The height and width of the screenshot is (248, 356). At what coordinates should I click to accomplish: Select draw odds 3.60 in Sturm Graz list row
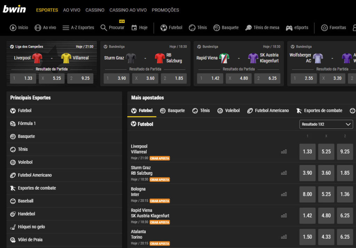coord(326,173)
